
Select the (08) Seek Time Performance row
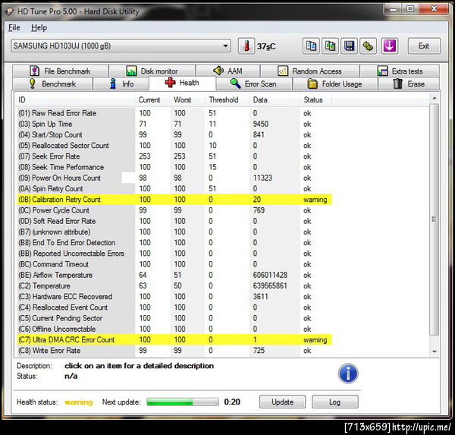click(x=173, y=167)
